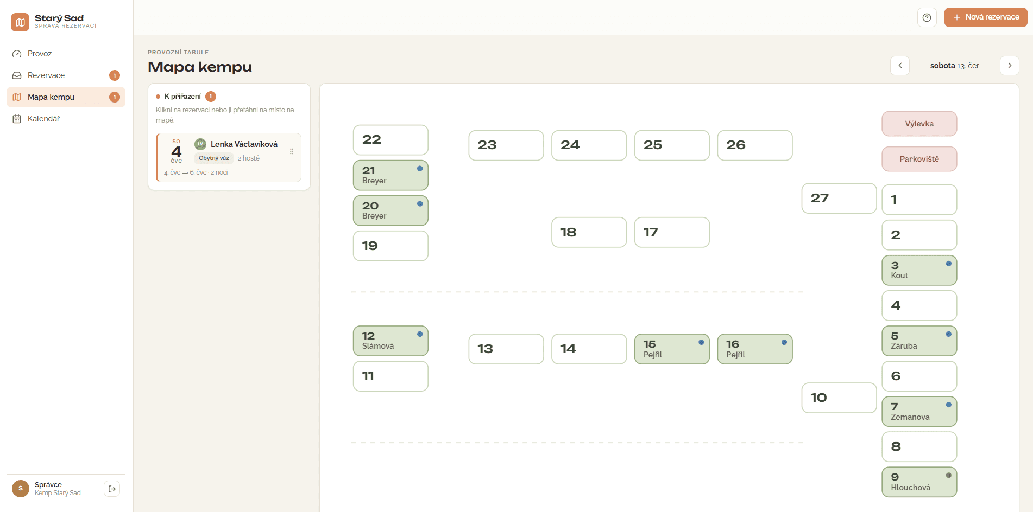The height and width of the screenshot is (512, 1033).
Task: Select empty site 18
Action: click(589, 232)
